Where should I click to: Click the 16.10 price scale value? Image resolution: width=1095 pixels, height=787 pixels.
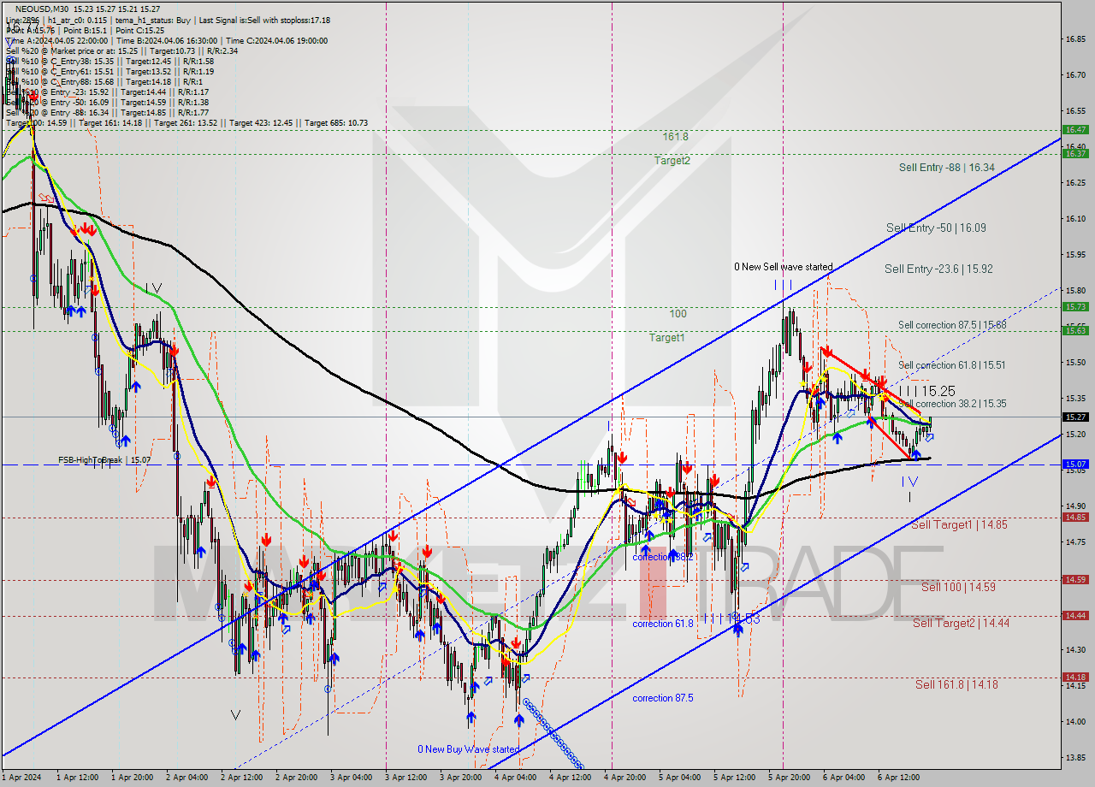(1075, 219)
